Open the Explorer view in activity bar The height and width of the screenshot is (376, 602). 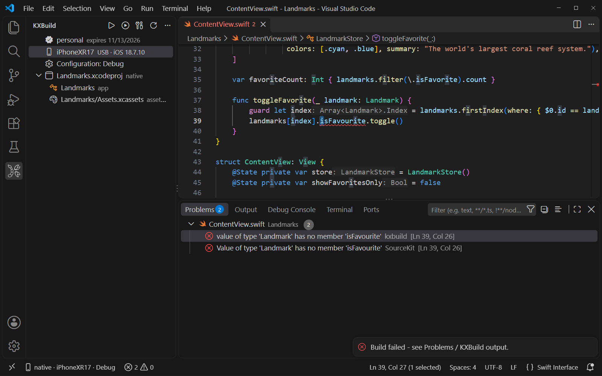[x=14, y=27]
